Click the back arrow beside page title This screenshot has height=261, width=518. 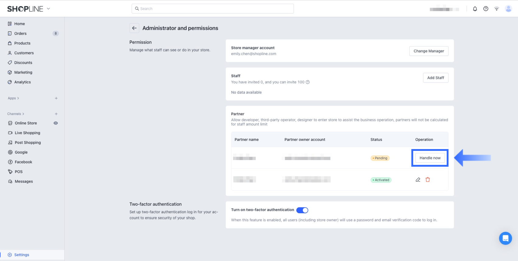tap(134, 28)
